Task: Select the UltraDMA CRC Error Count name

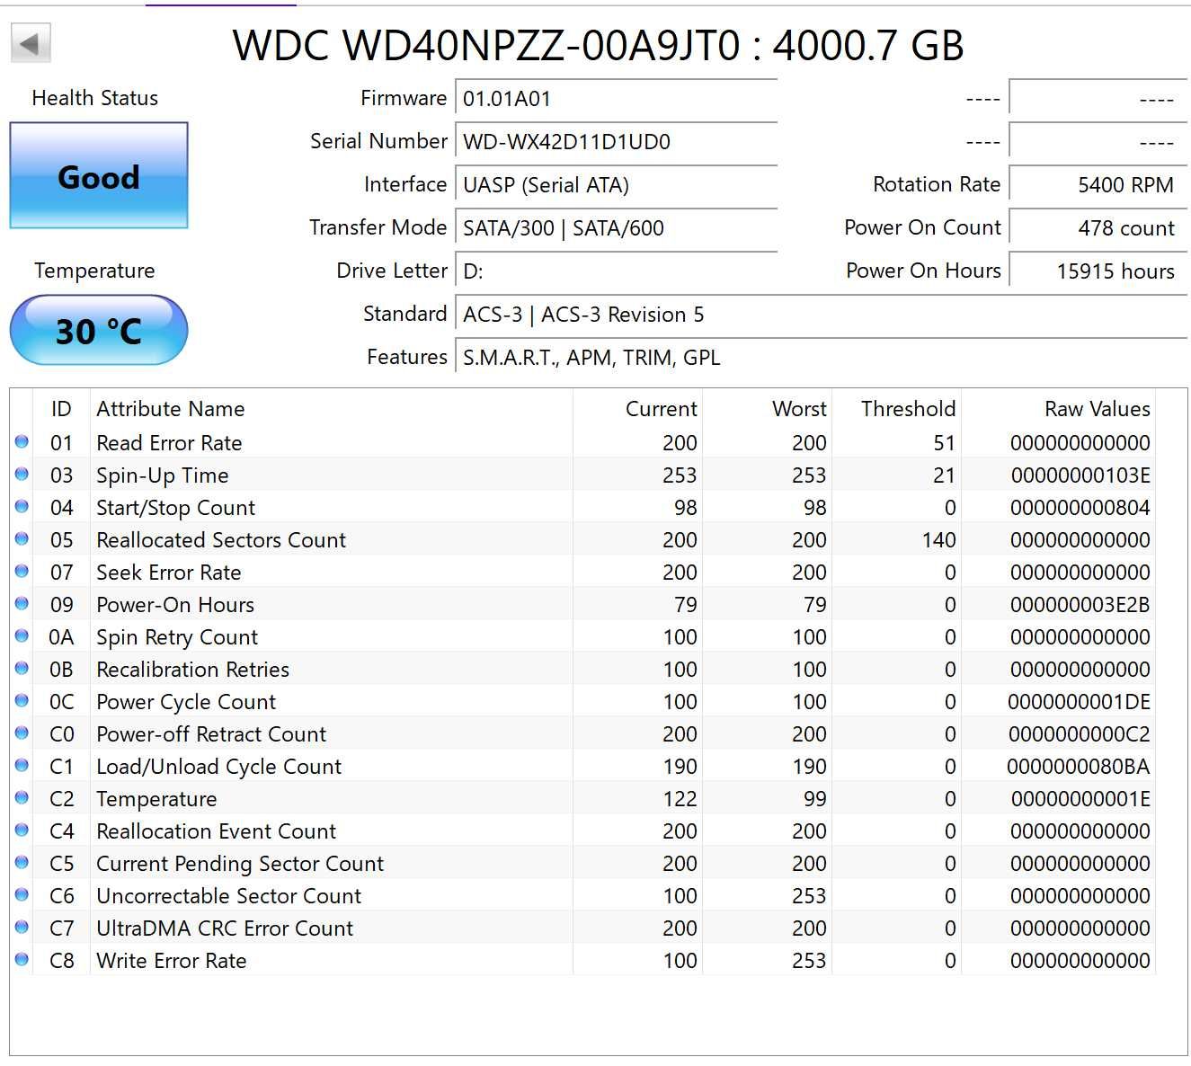Action: (x=225, y=928)
